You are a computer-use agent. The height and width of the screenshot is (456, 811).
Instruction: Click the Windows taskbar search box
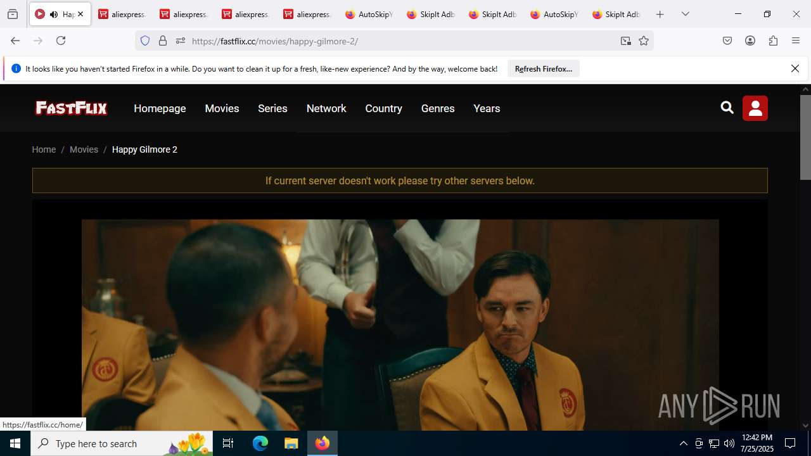pos(122,443)
